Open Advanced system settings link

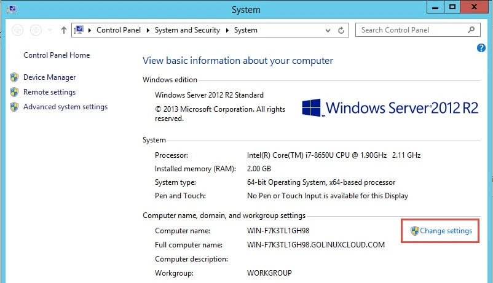(65, 107)
